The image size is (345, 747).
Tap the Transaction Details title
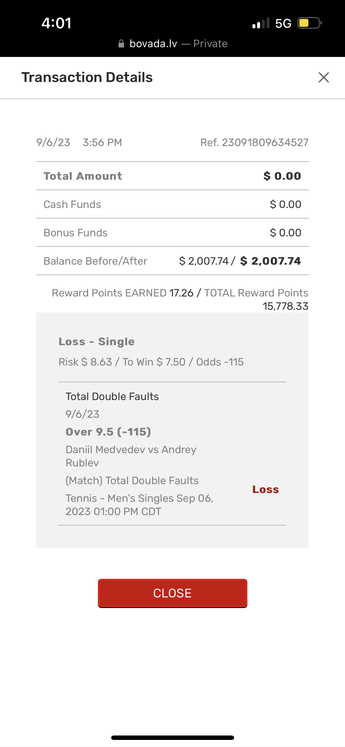[87, 77]
